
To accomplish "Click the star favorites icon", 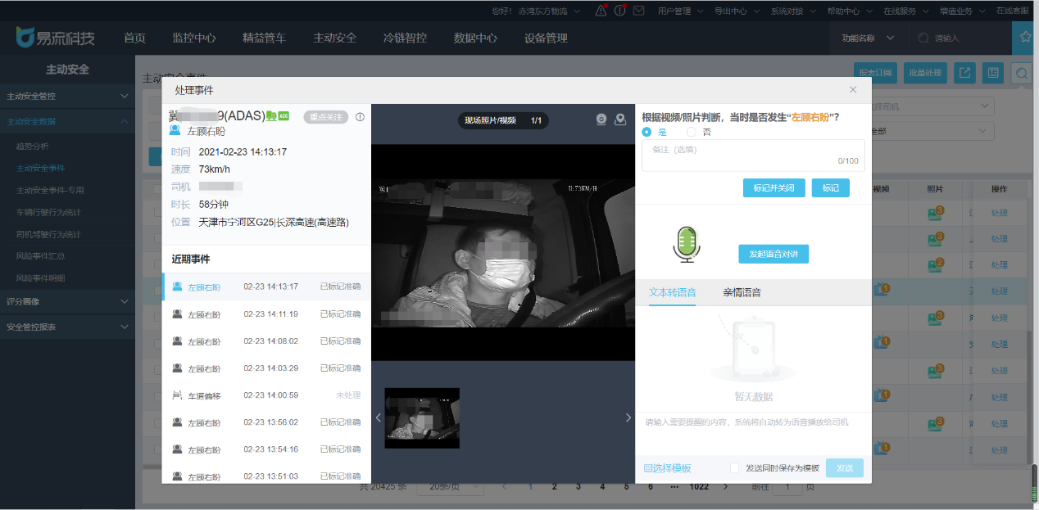I will pos(1026,38).
